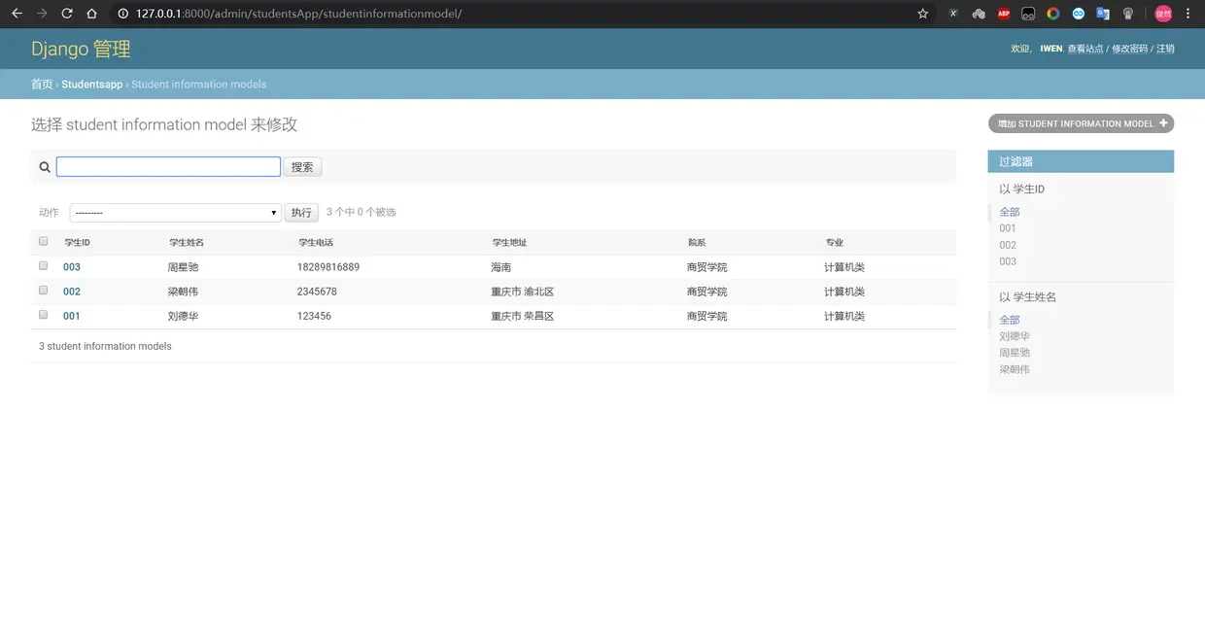Image resolution: width=1205 pixels, height=619 pixels.
Task: Click the pink user profile avatar
Action: pos(1163,14)
